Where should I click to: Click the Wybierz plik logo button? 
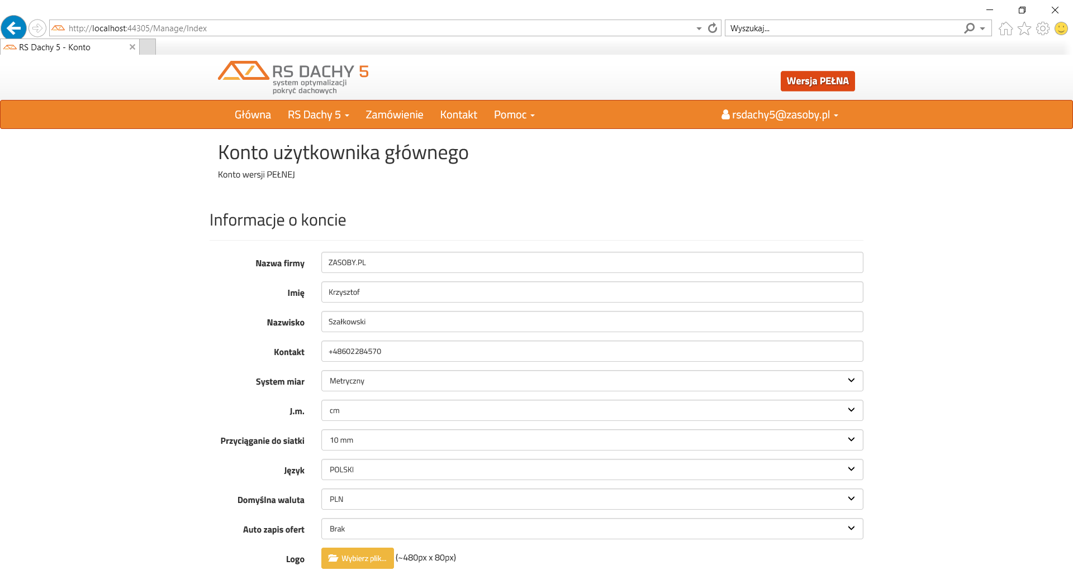pos(358,558)
